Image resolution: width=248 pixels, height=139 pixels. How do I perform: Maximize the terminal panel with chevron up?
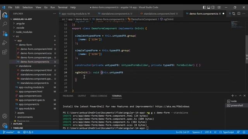(x=240, y=96)
